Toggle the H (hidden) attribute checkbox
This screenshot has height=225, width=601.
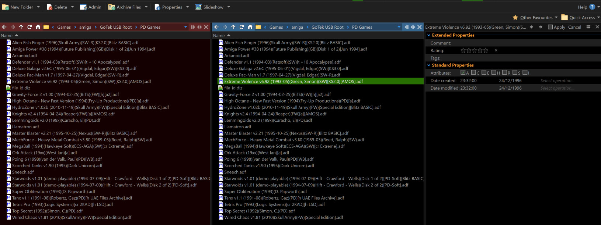(494, 72)
